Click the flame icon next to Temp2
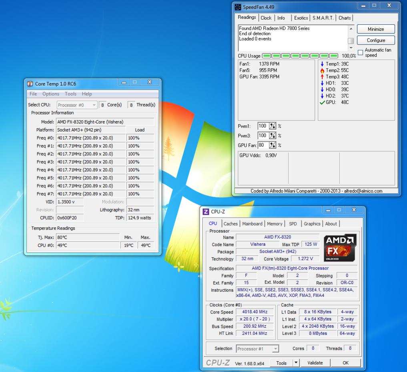 [322, 70]
